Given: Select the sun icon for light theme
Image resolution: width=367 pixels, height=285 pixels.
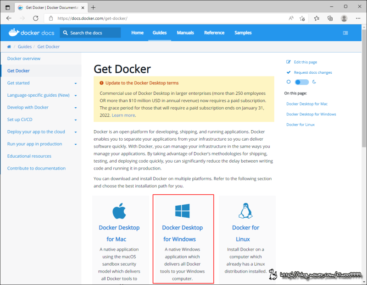Looking at the screenshot, I should tap(289, 81).
